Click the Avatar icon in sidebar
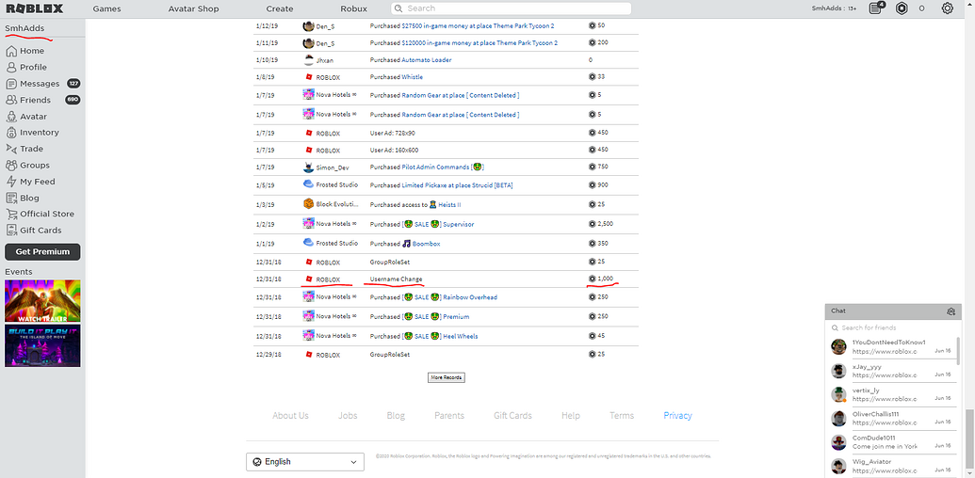975x478 pixels. pos(10,116)
